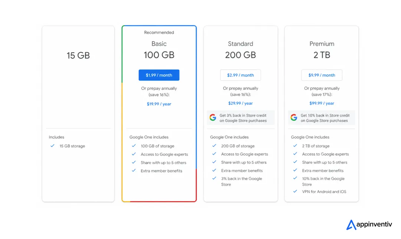This screenshot has height=239, width=401.
Task: Click checkmark beside 2 TB of storage
Action: [295, 146]
